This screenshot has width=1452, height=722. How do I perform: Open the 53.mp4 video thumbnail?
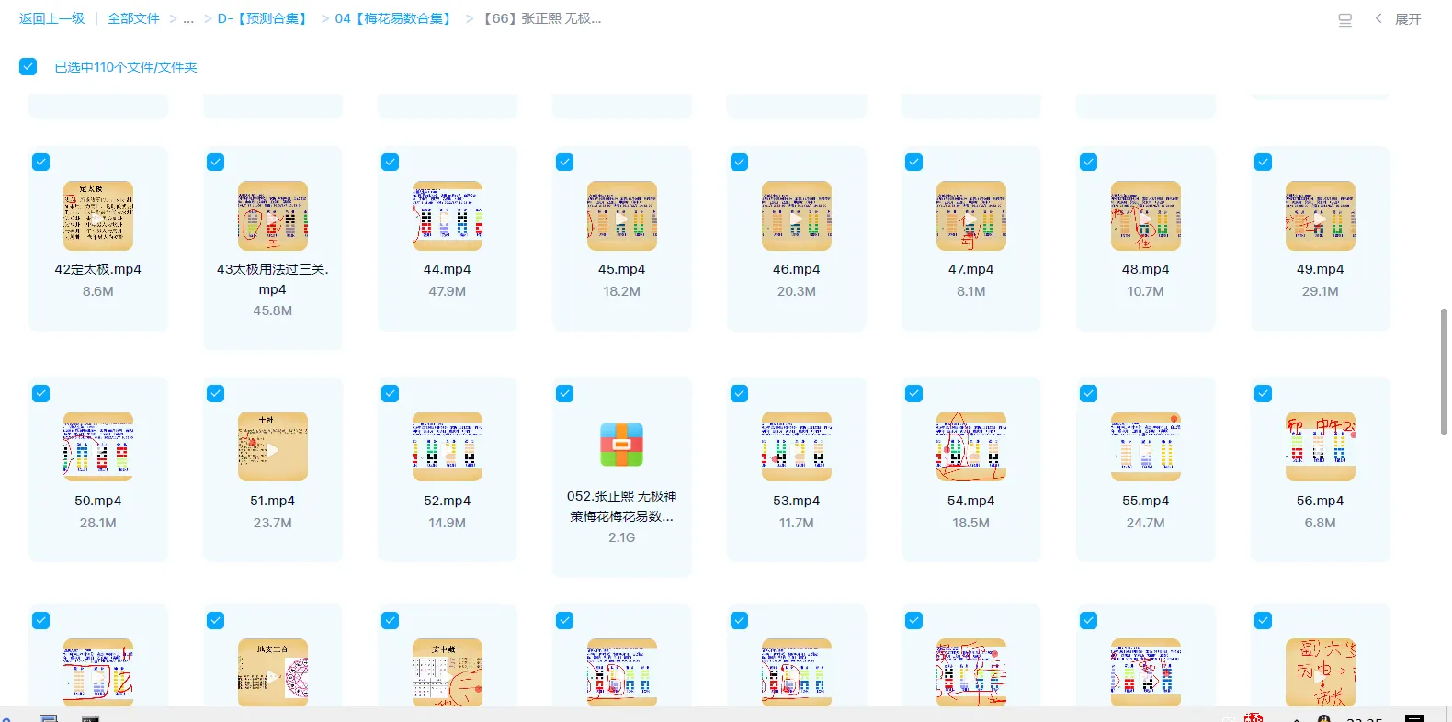[x=797, y=446]
